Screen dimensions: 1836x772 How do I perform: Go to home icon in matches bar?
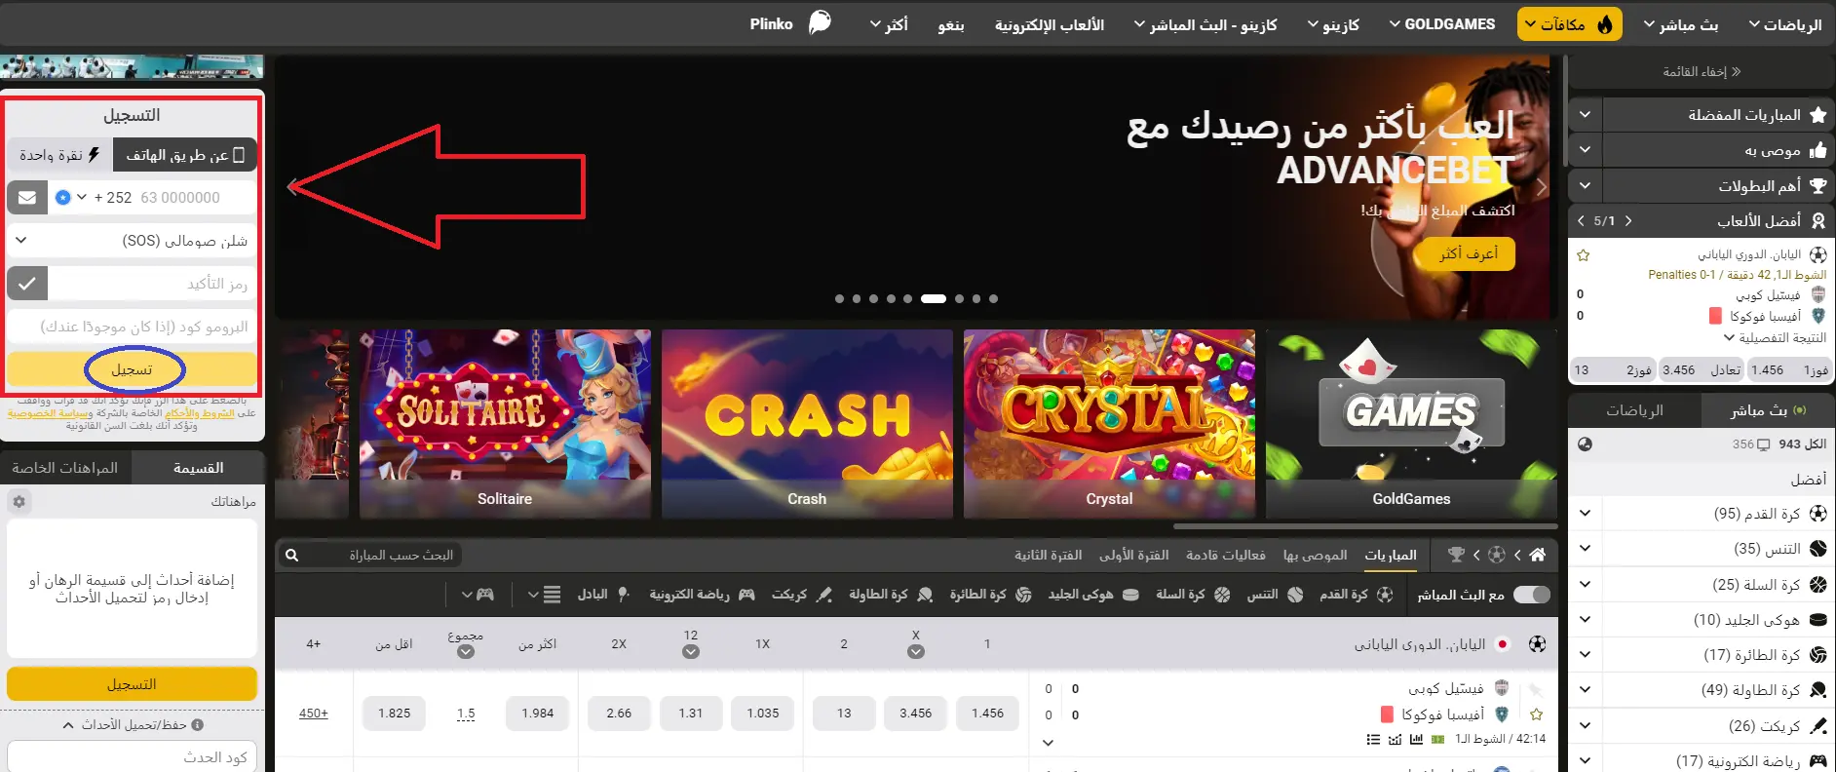[x=1538, y=555]
